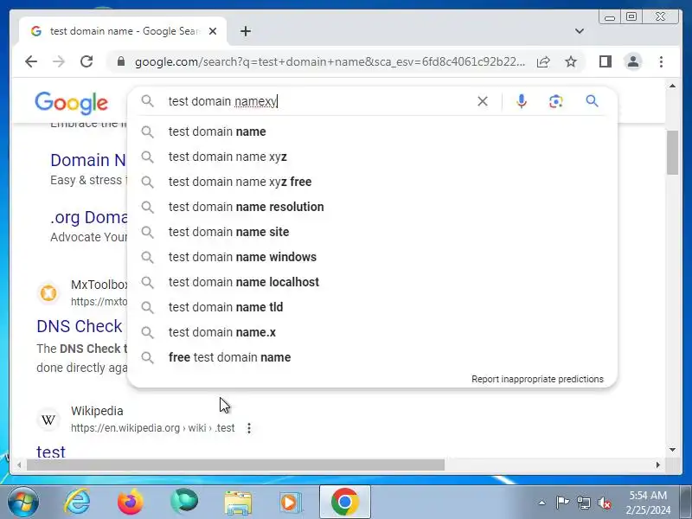The height and width of the screenshot is (519, 692).
Task: Select suggestion 'test domain name xyz'
Action: tap(372, 157)
